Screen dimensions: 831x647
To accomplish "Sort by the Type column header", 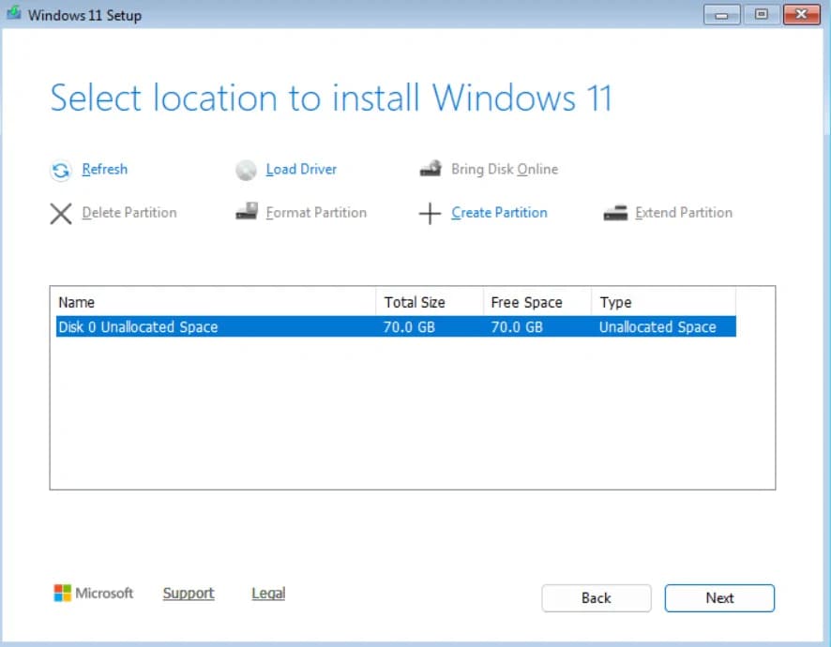I will [663, 302].
